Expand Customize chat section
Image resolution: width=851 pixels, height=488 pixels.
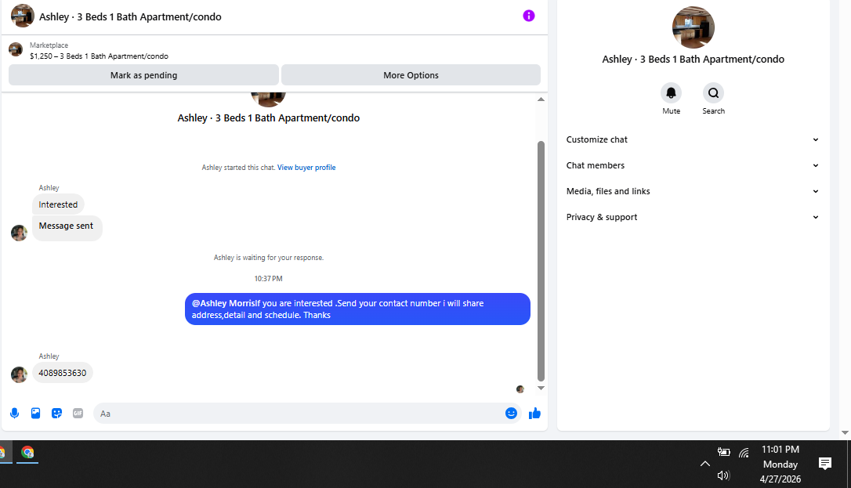click(693, 139)
